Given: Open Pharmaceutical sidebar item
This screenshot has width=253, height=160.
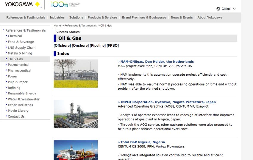Looking at the screenshot, I should 20,71.
